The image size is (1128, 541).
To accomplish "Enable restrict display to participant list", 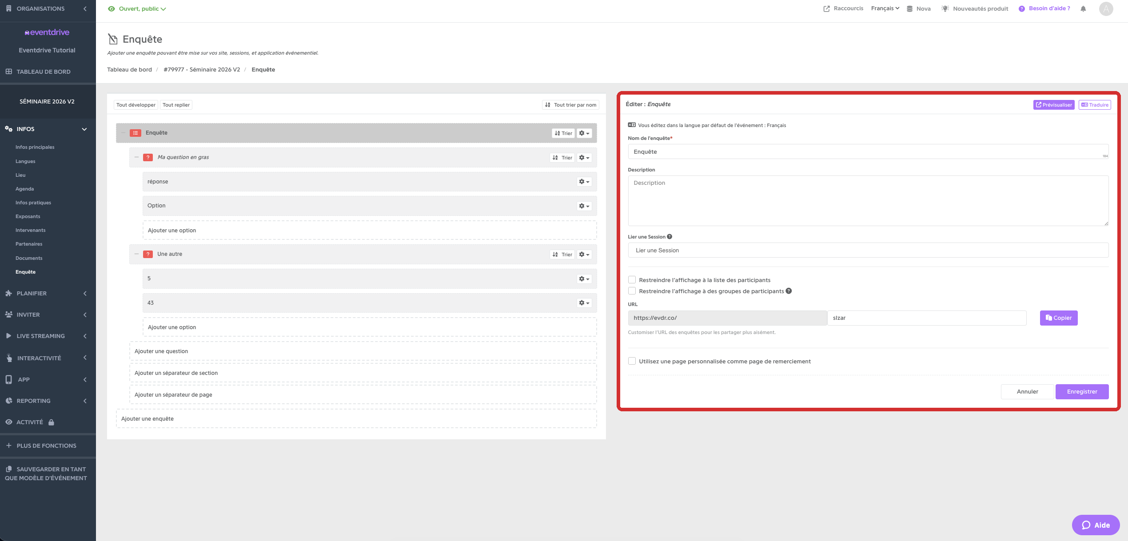I will pos(632,280).
